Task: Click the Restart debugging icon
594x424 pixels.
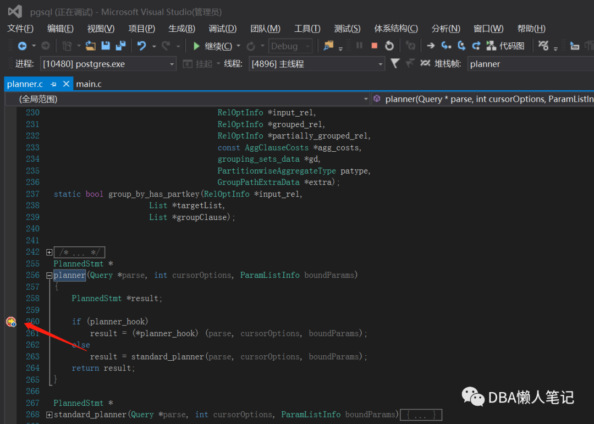Action: (x=389, y=46)
